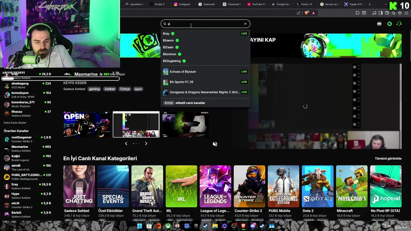Click the Türkçe tag chip

point(125,89)
